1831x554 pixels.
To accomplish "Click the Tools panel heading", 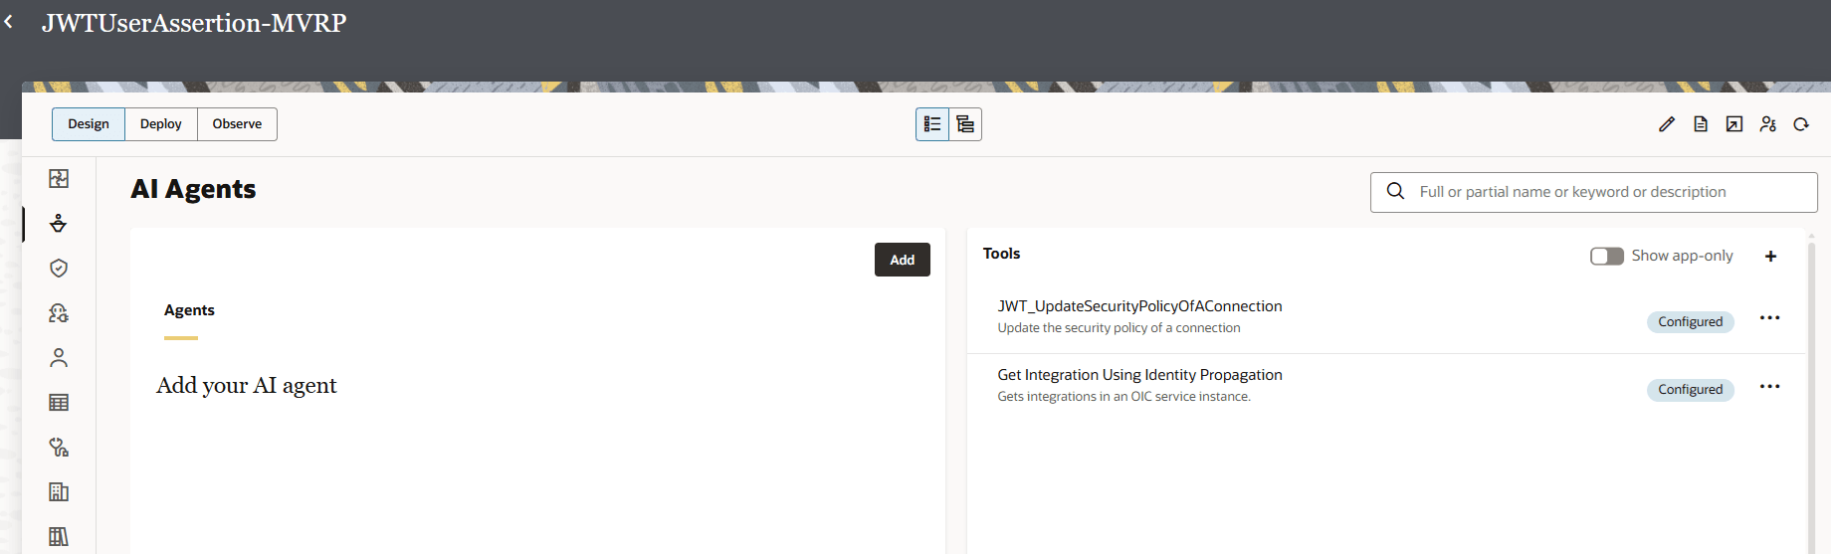I will (1001, 254).
